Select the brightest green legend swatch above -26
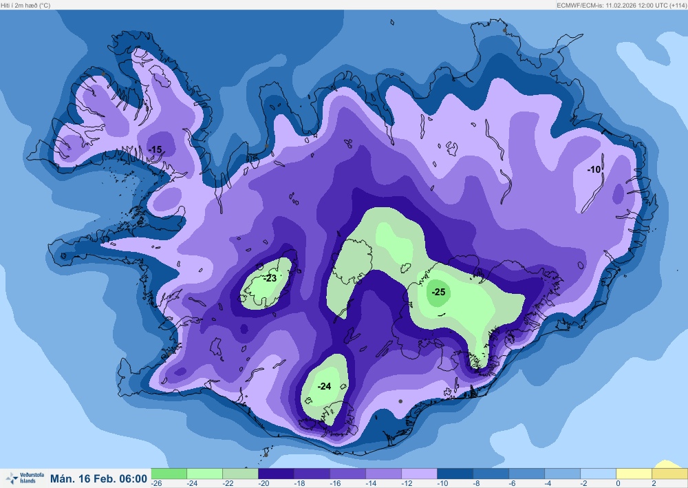The width and height of the screenshot is (688, 488). pyautogui.click(x=169, y=474)
